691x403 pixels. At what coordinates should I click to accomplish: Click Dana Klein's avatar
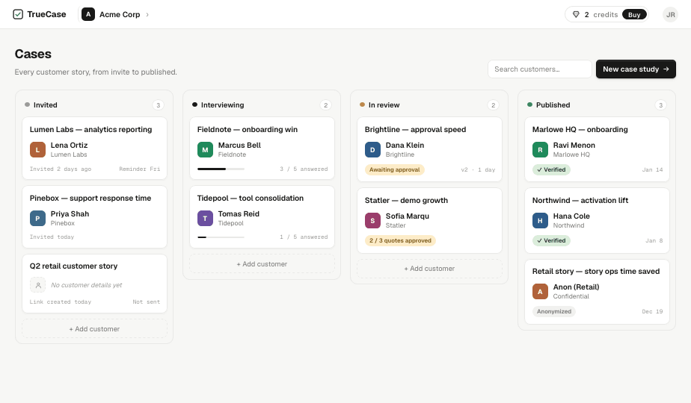pos(372,149)
